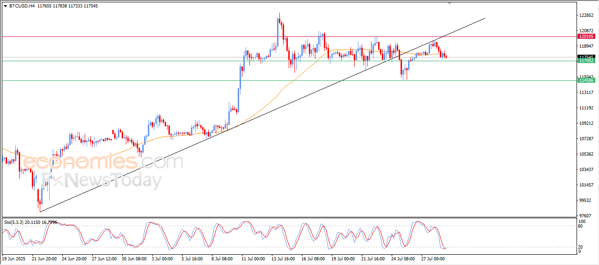Click the 111192 price axis value
Image resolution: width=599 pixels, height=265 pixels.
pyautogui.click(x=586, y=108)
